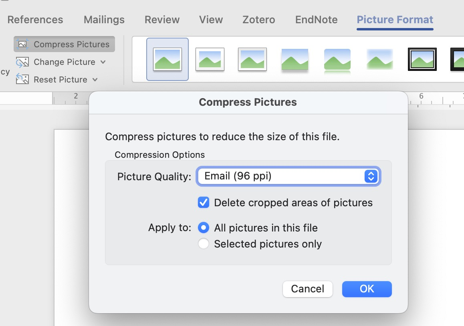Apply the second white-framed picture style
The width and height of the screenshot is (464, 326).
(210, 59)
